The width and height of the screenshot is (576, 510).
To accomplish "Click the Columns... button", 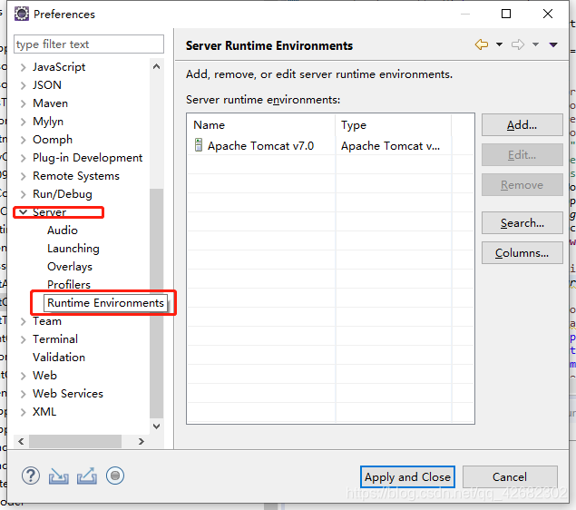I will [x=522, y=253].
